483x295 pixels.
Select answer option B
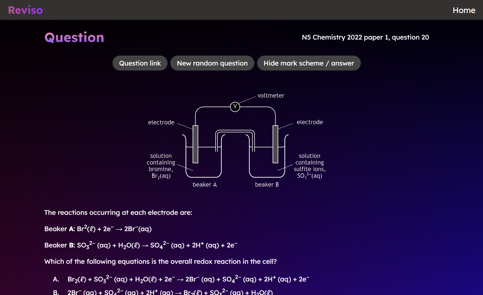click(x=170, y=293)
